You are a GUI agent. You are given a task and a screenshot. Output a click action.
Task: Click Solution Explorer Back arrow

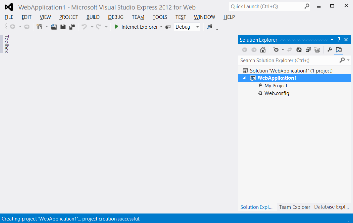245,50
